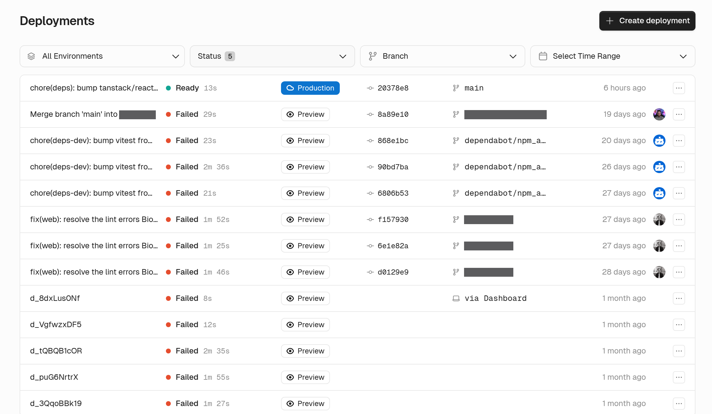
Task: Open the Select Time Range dropdown
Action: pos(613,56)
